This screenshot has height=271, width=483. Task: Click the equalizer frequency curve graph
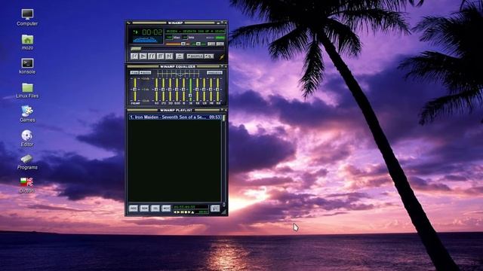point(178,74)
